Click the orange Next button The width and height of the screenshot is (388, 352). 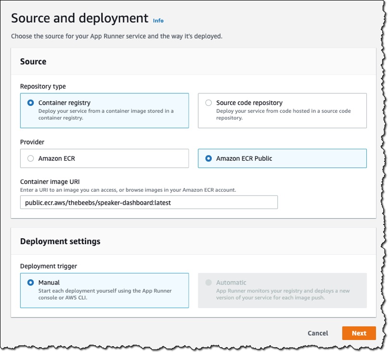coord(359,333)
